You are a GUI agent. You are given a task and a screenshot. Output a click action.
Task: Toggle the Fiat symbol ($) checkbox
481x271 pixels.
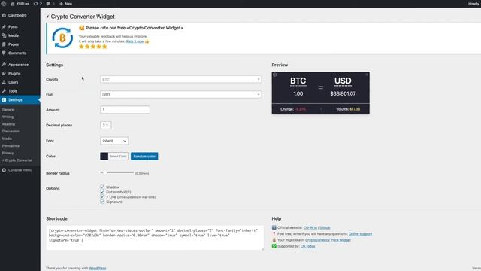(102, 192)
